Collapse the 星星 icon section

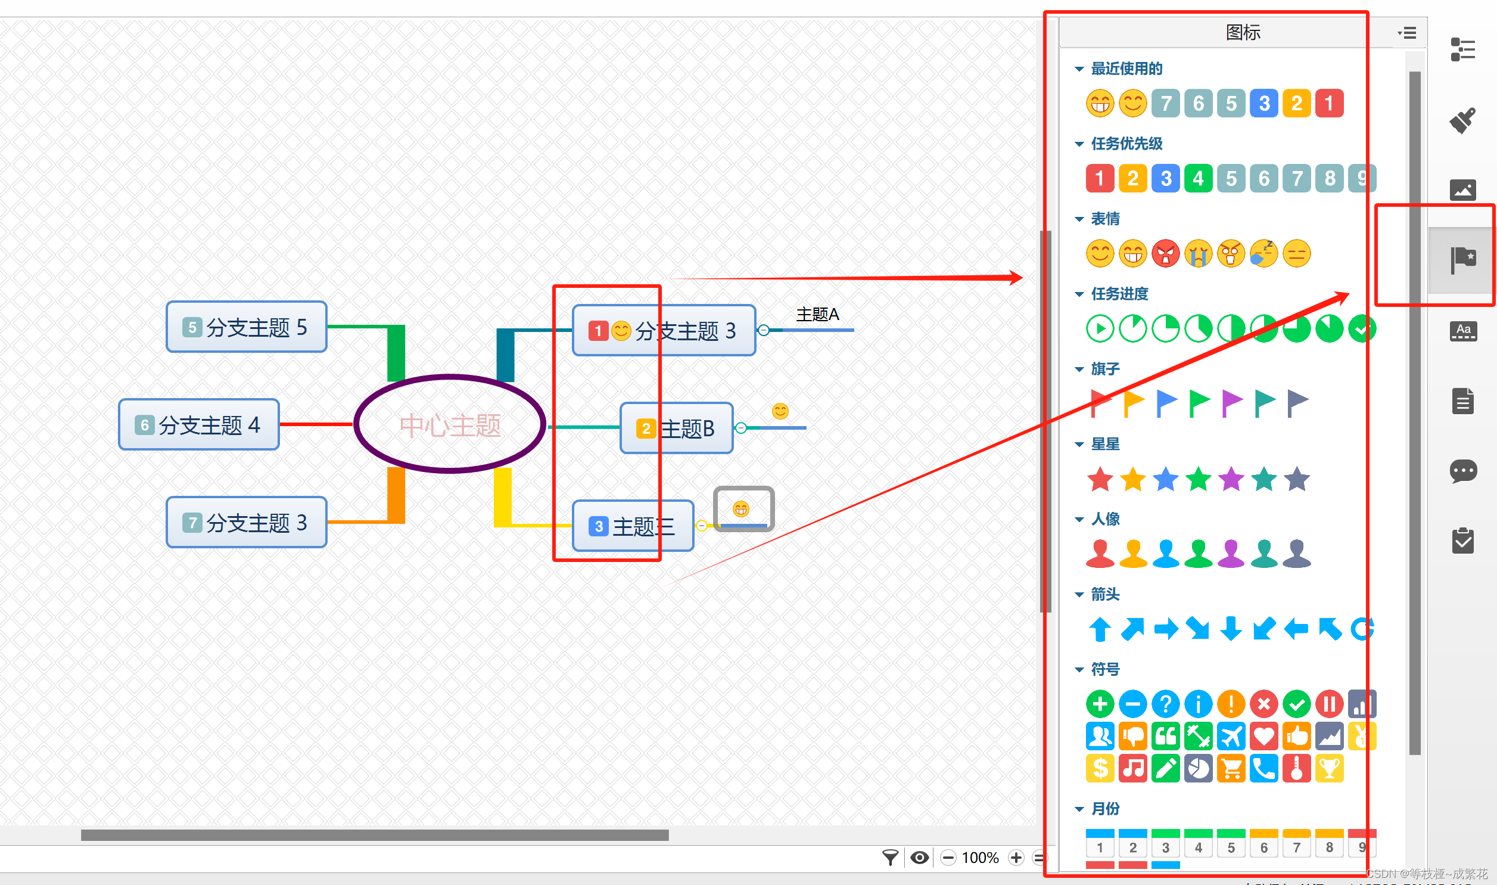pos(1079,444)
